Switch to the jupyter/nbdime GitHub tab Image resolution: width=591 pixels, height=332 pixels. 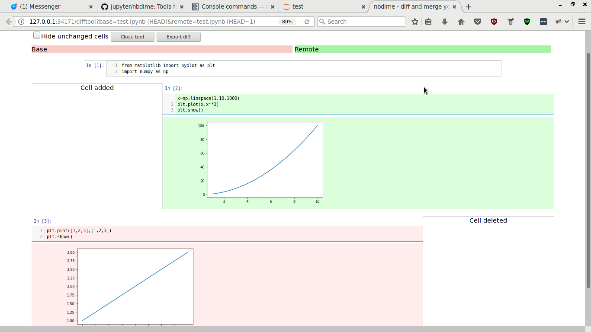143,6
